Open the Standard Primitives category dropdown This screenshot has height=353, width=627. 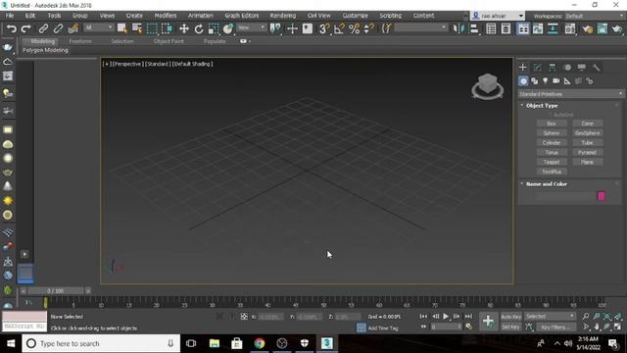click(570, 94)
